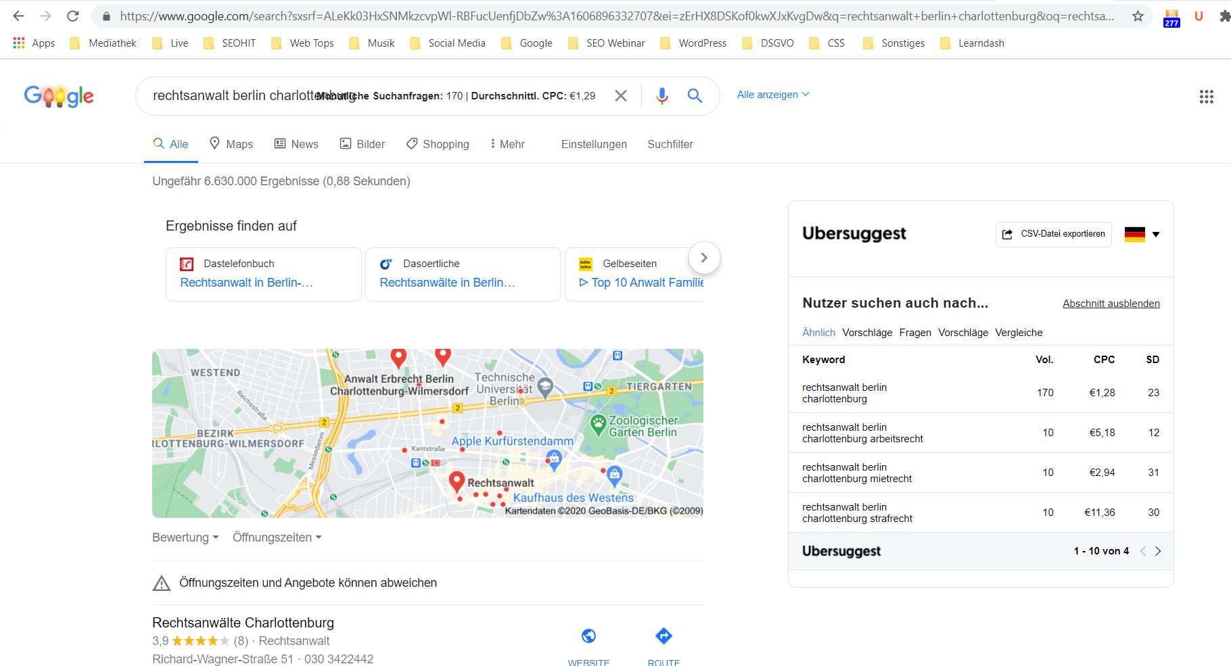Switch to the Maps search tab
The image size is (1231, 666).
pyautogui.click(x=231, y=144)
